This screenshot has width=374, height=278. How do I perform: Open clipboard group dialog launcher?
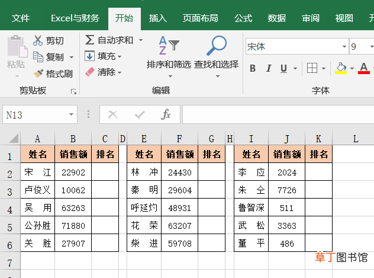pyautogui.click(x=73, y=91)
